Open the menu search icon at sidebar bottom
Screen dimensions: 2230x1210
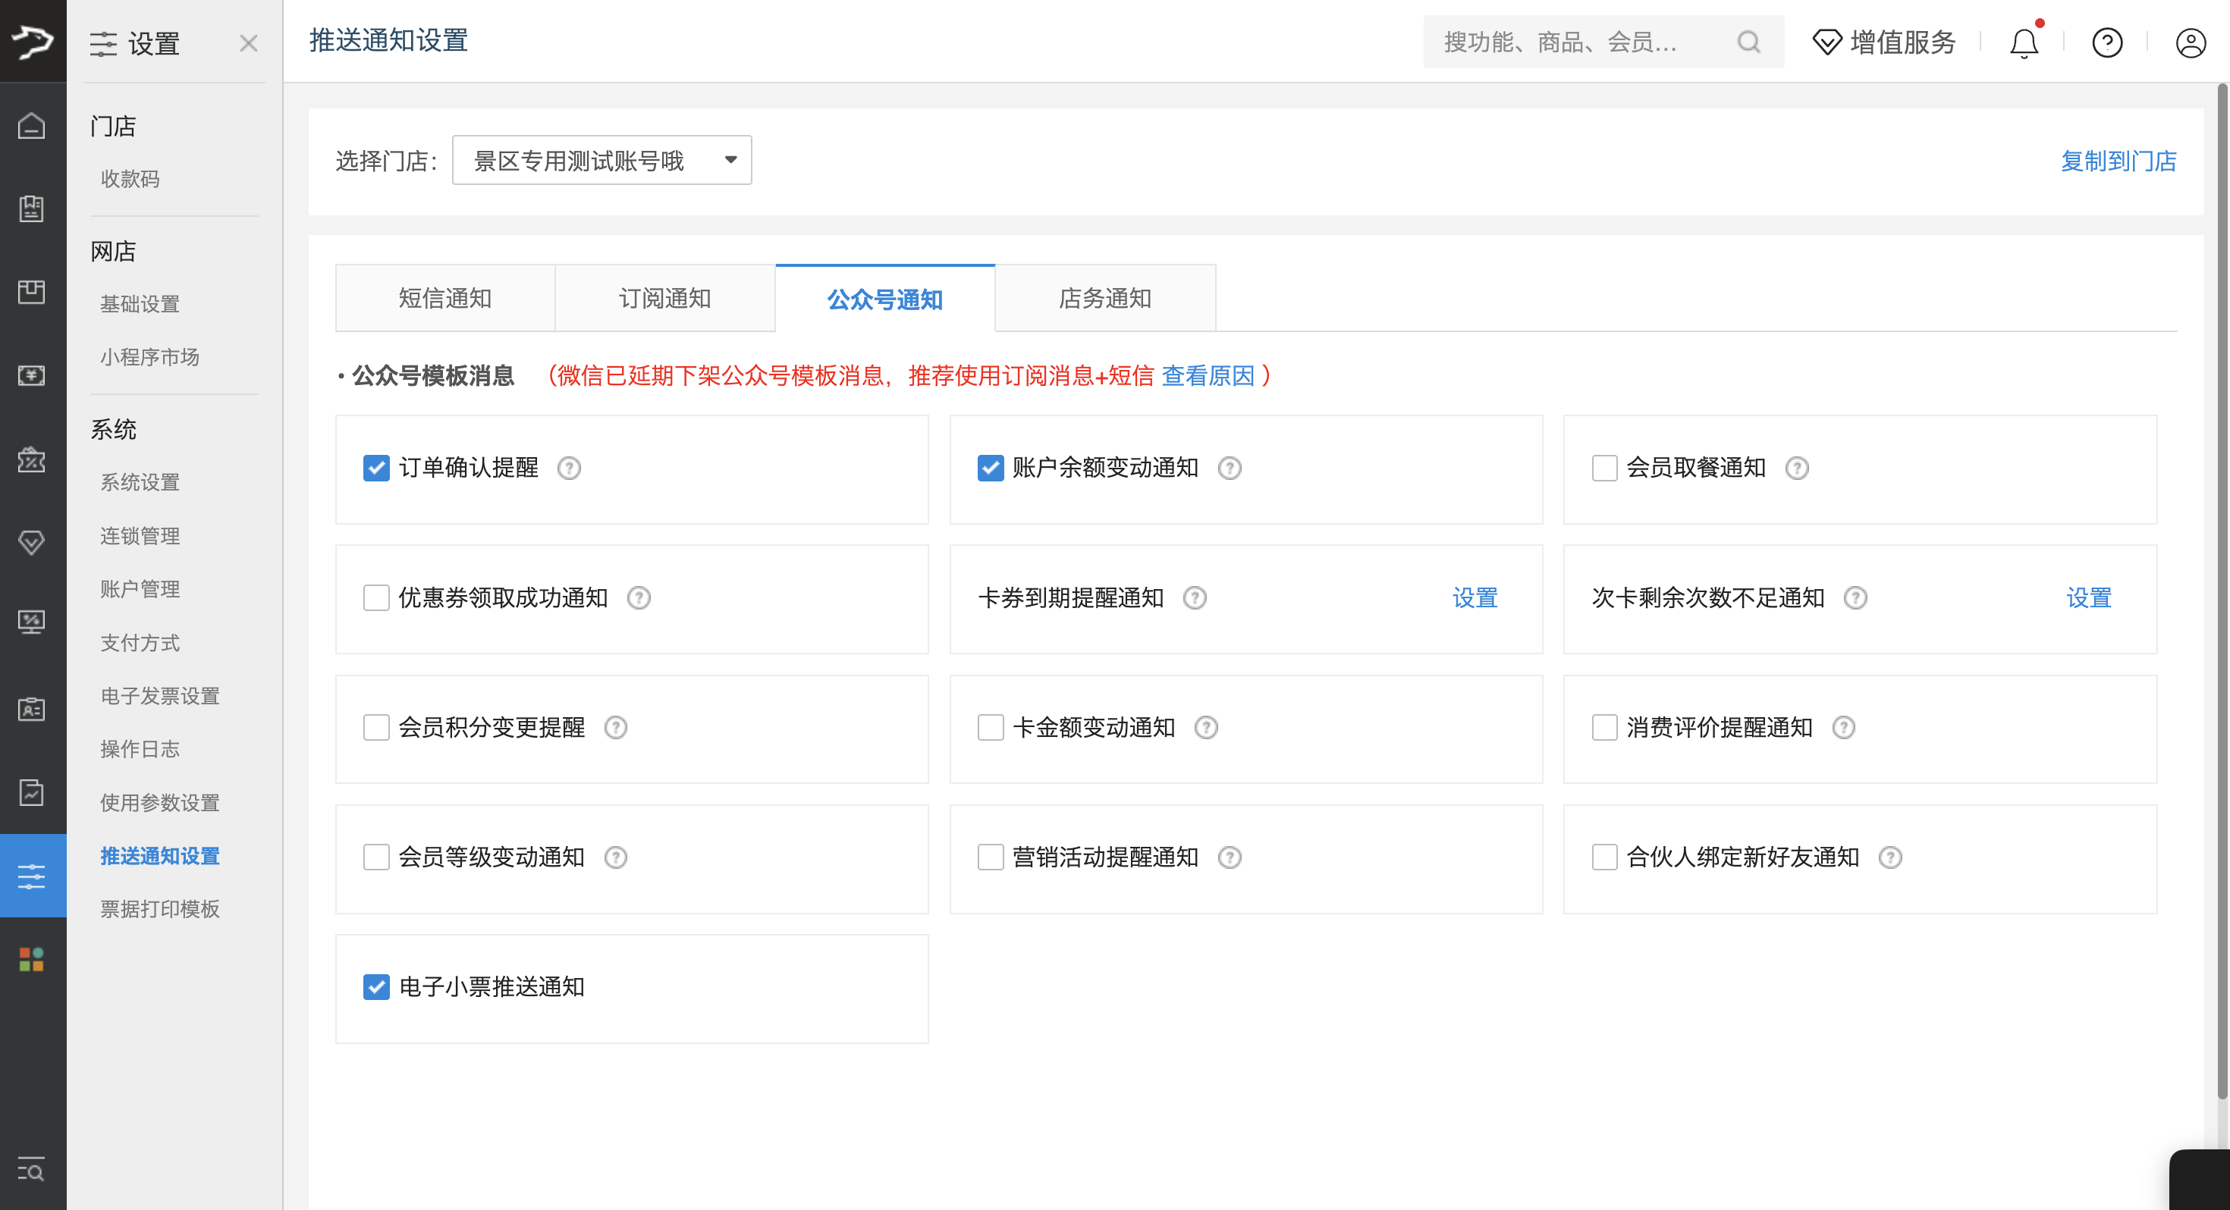click(x=32, y=1170)
